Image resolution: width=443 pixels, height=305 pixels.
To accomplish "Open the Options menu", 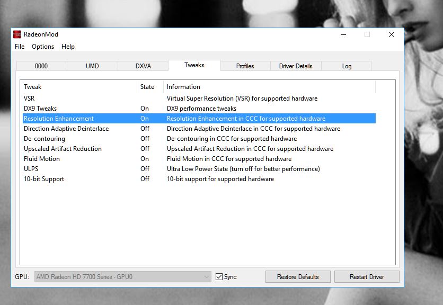I will tap(43, 47).
